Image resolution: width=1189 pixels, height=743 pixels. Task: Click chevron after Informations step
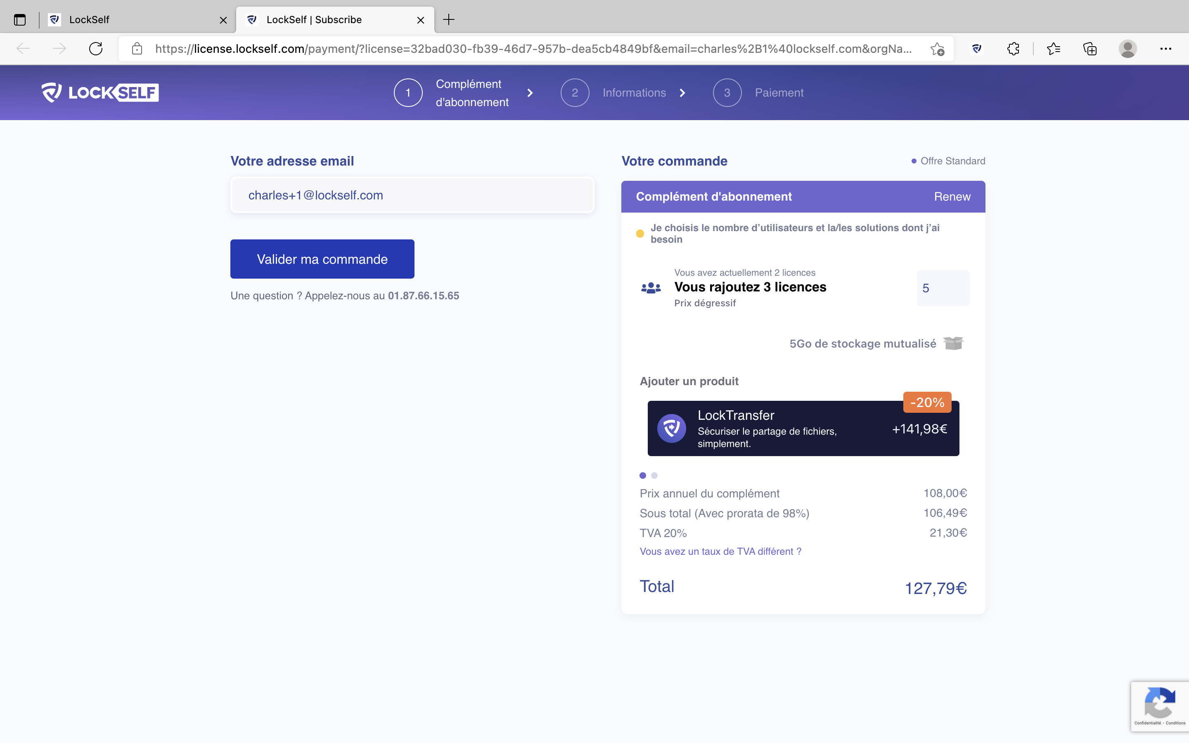682,93
